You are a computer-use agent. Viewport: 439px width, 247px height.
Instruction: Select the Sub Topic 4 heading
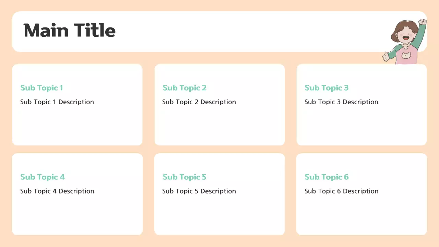43,177
